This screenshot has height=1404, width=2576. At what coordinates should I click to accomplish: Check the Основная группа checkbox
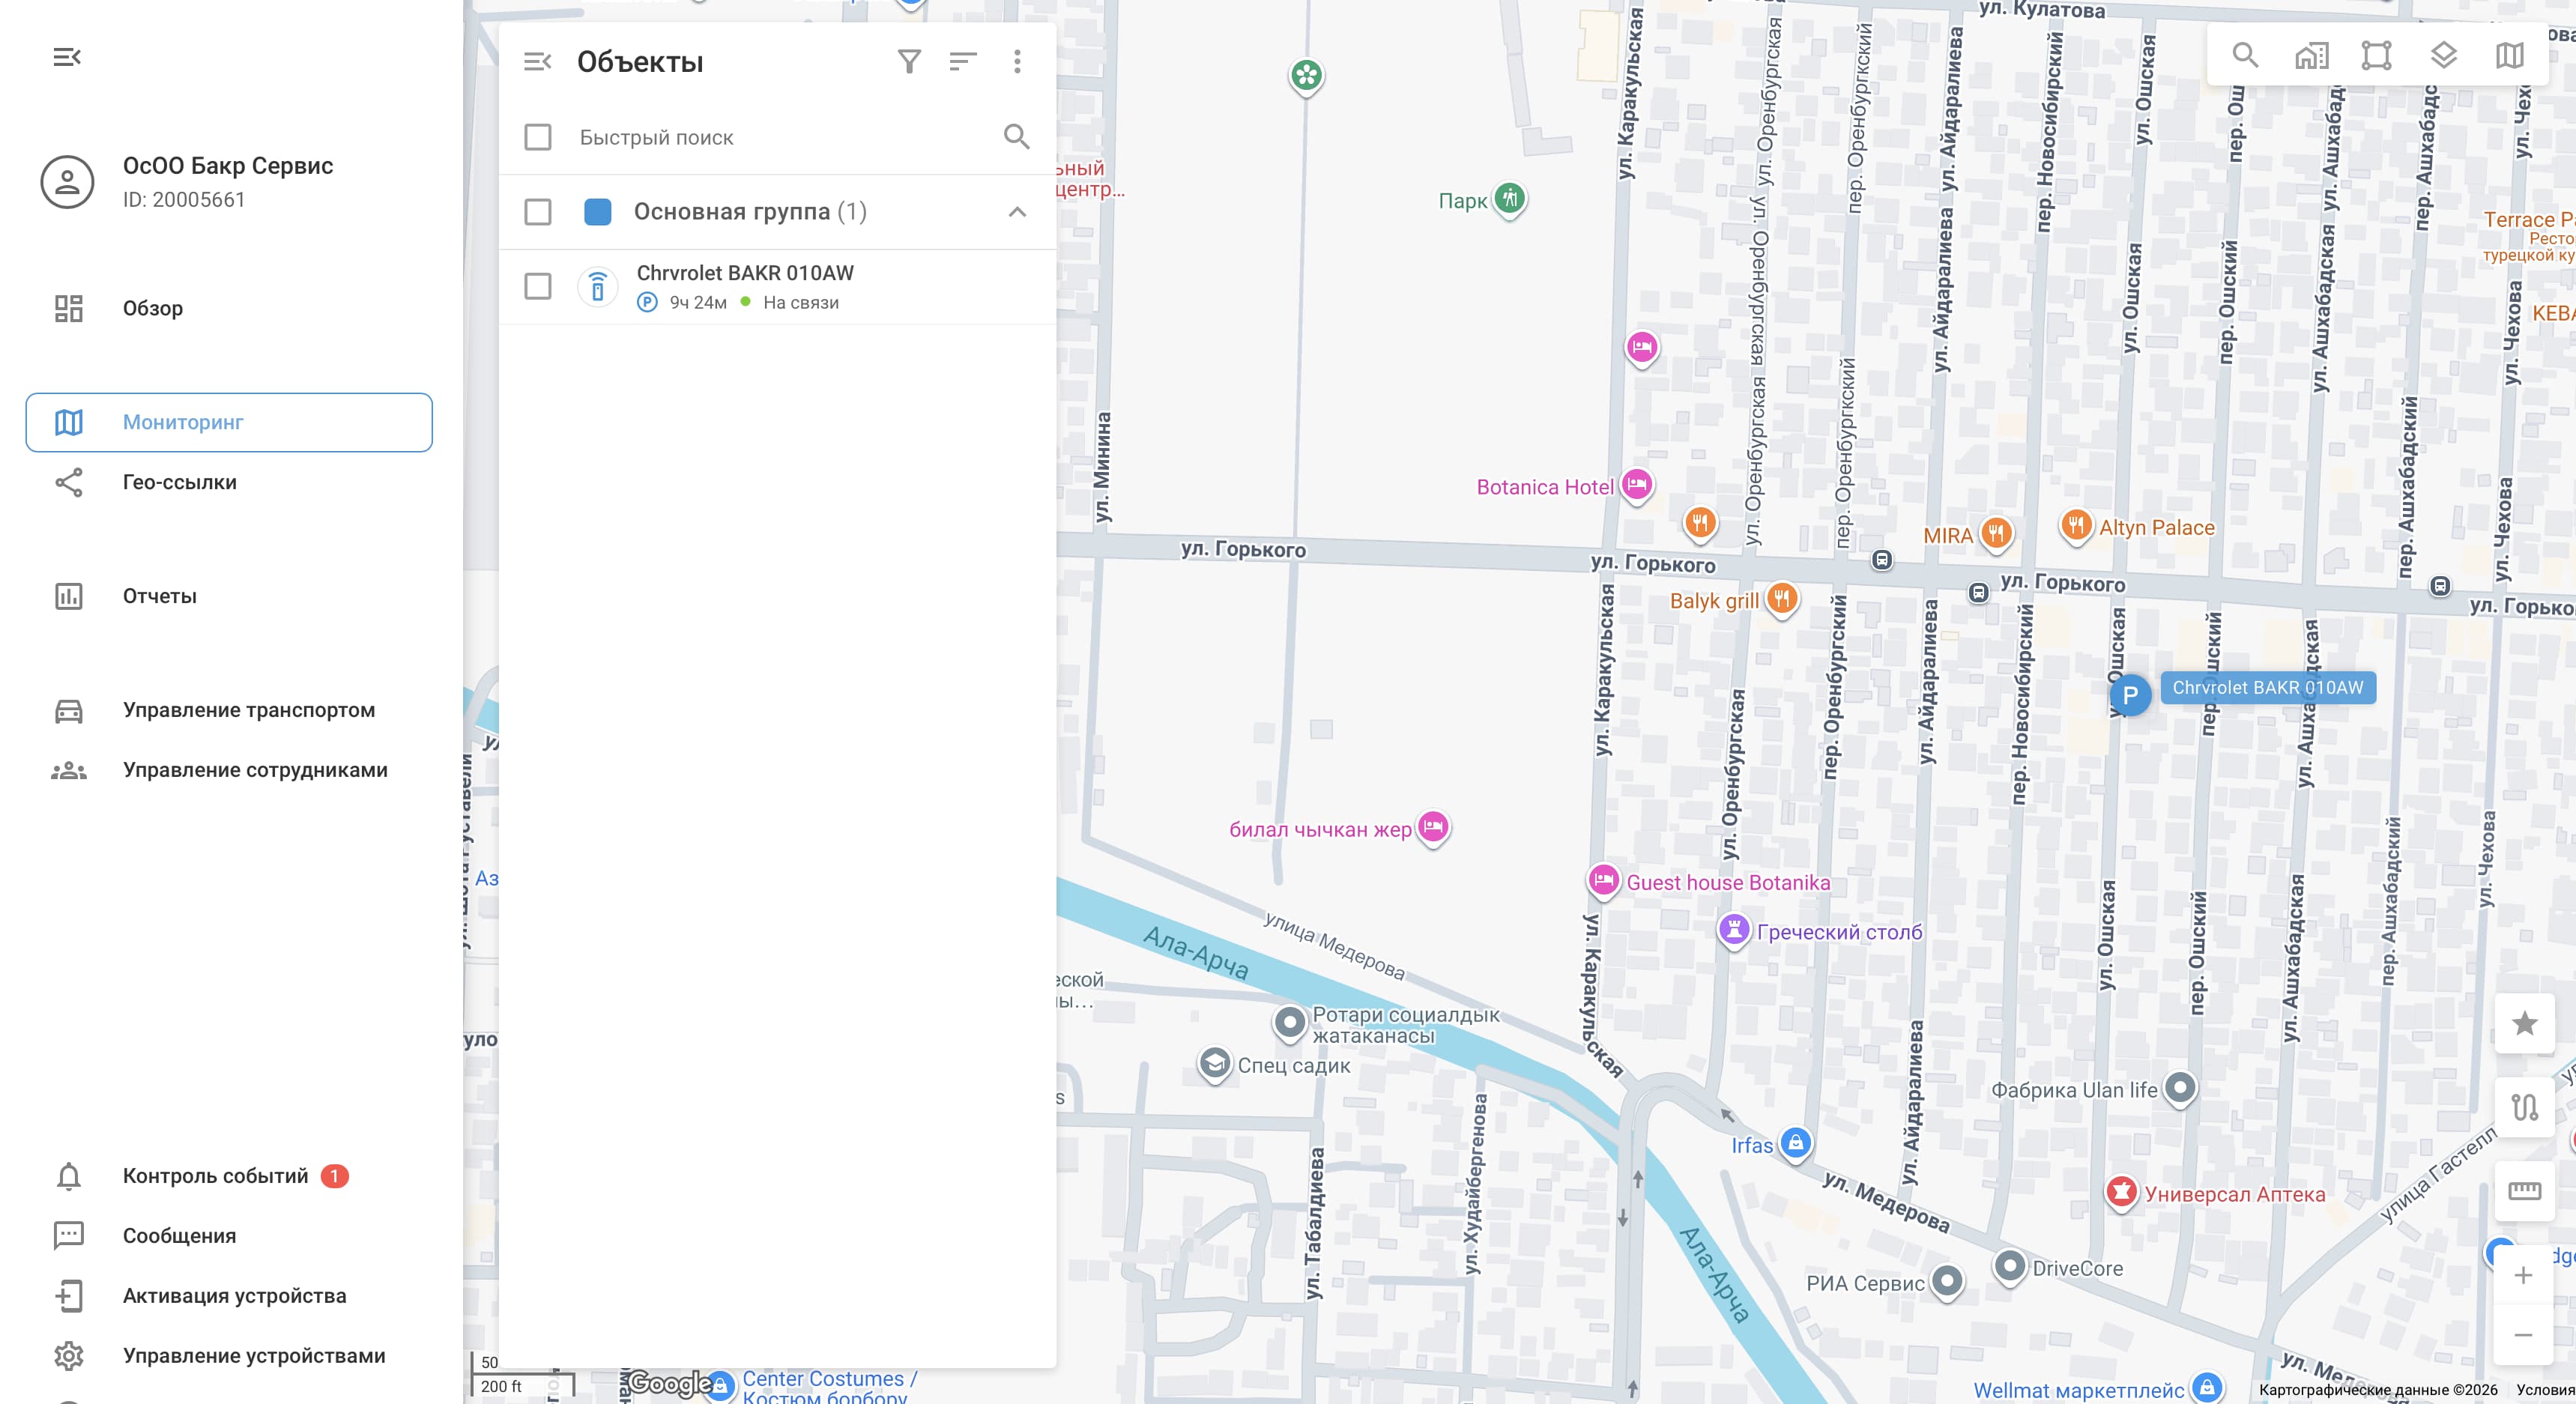pos(538,211)
